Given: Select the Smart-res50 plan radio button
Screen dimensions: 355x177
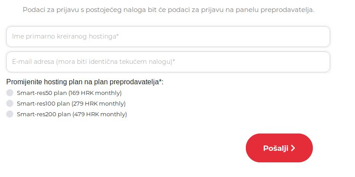Looking at the screenshot, I should pos(10,93).
